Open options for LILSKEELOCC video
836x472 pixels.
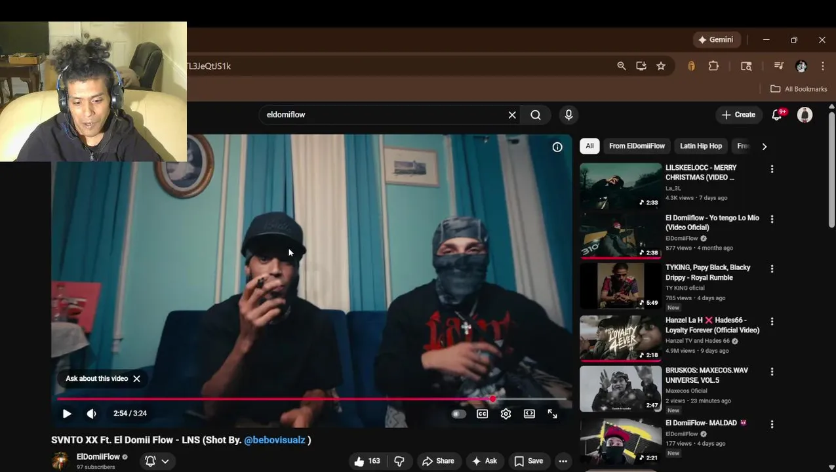pos(772,169)
